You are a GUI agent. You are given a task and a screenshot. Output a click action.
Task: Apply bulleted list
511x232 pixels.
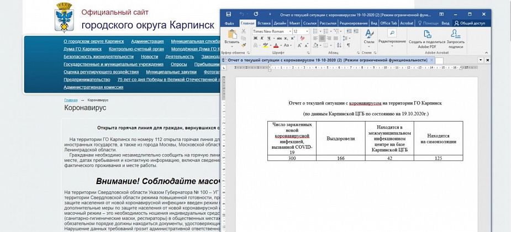tap(315, 31)
